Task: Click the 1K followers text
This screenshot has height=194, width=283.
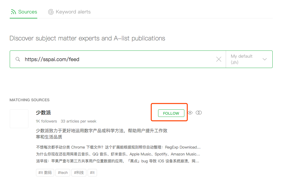Action: (46, 121)
